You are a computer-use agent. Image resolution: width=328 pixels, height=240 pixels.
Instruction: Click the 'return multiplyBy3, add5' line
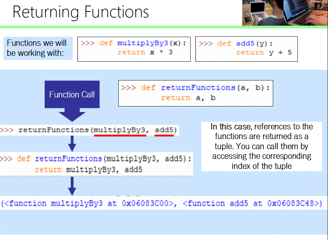(89, 170)
